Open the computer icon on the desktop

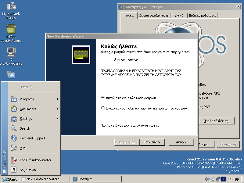(11, 52)
